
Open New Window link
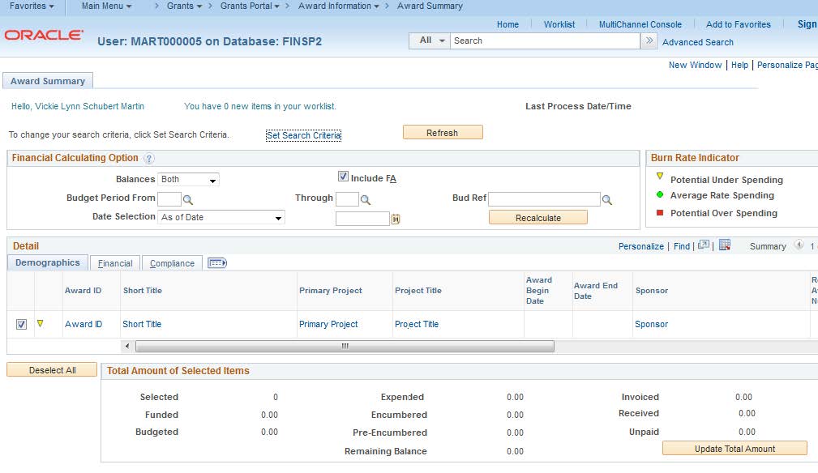pos(695,65)
